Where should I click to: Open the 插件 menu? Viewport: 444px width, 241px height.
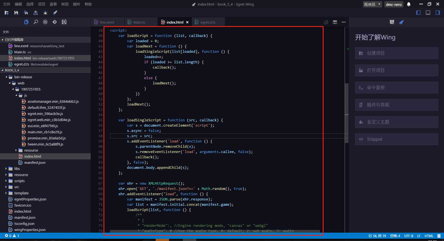coord(76,4)
